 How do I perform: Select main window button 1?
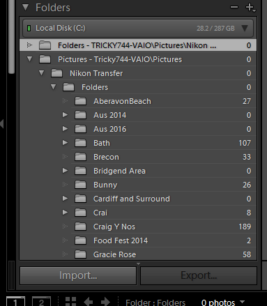(15, 301)
